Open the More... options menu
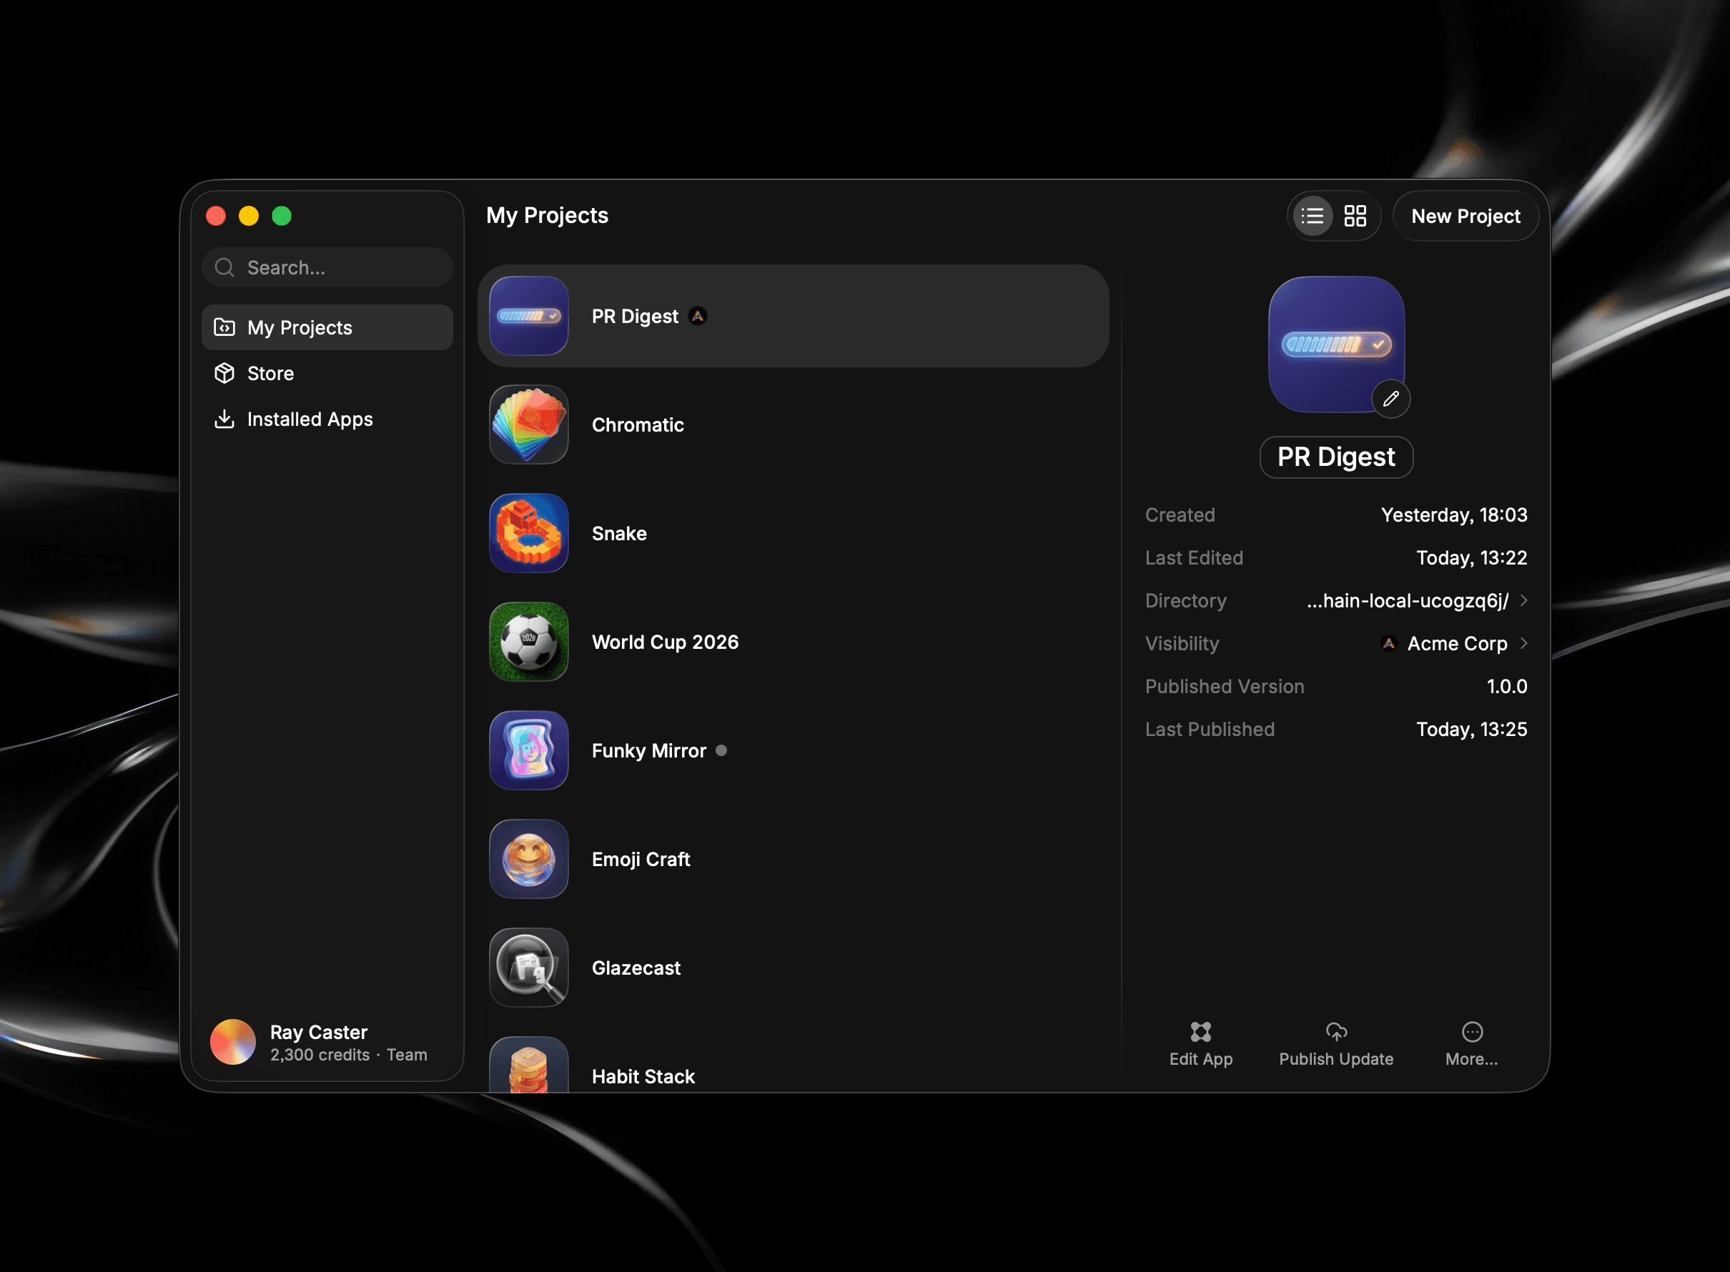The width and height of the screenshot is (1730, 1272). (1471, 1044)
